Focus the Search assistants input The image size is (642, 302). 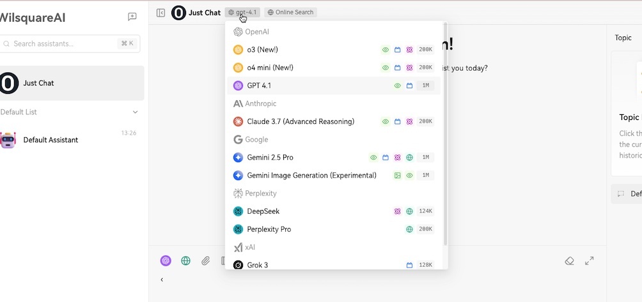point(70,43)
